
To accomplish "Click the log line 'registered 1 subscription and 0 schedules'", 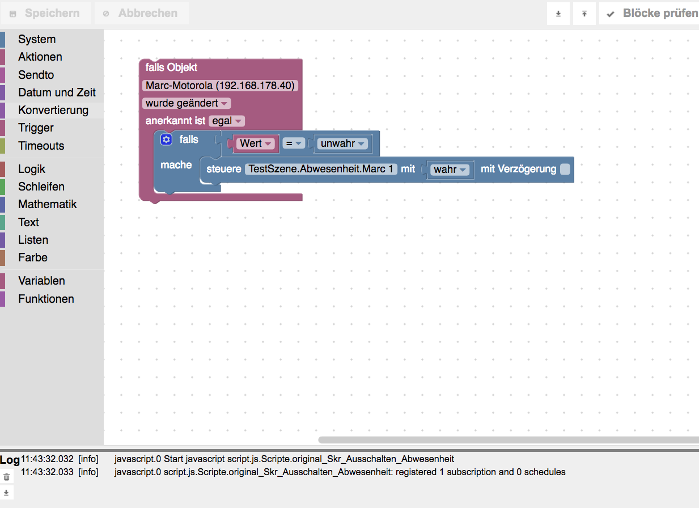I will point(340,472).
